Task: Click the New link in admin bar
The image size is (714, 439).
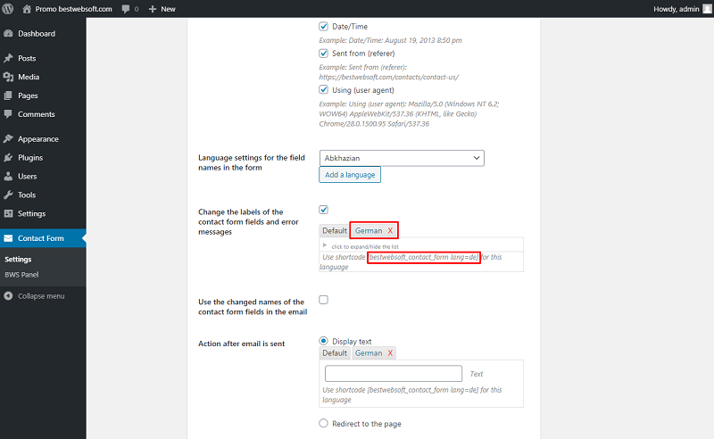Action: (168, 9)
